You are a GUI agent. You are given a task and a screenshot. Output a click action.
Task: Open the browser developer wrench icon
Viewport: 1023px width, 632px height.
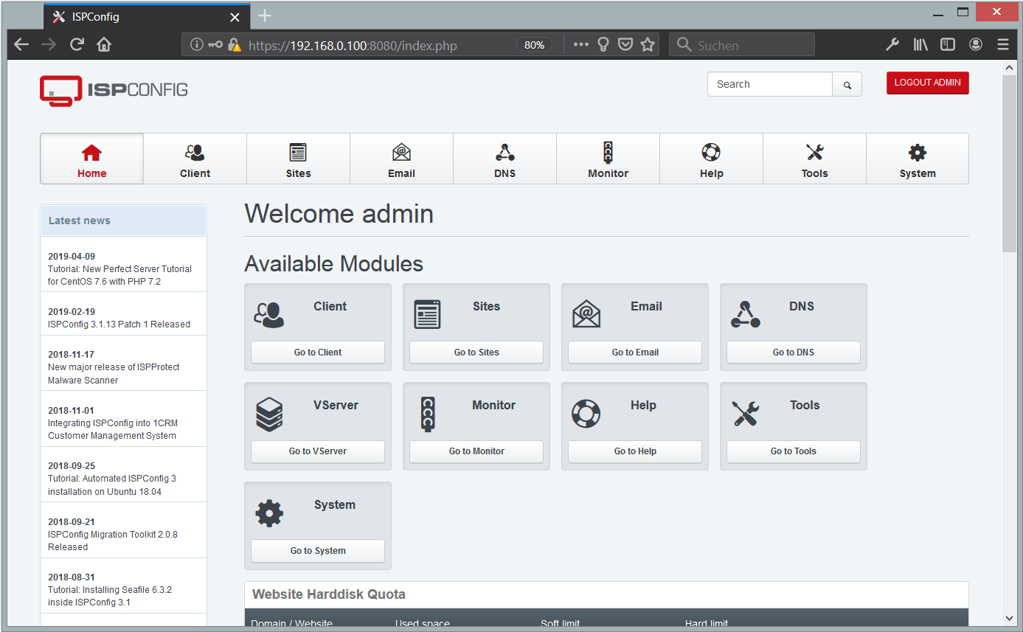pyautogui.click(x=892, y=45)
